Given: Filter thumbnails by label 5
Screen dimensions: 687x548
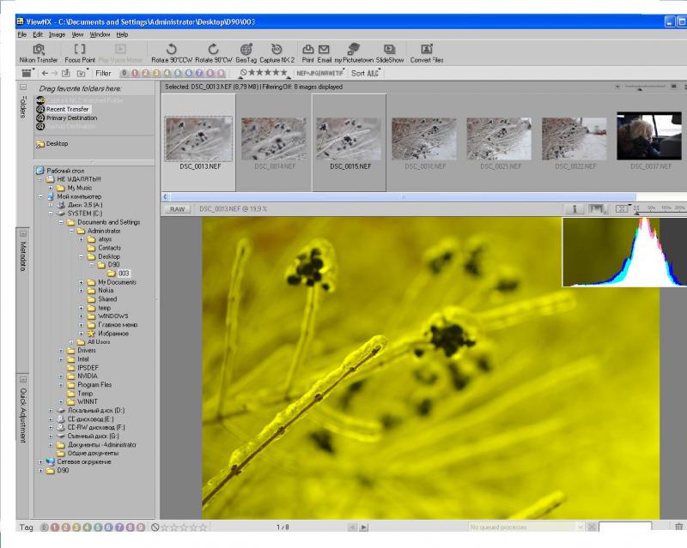Looking at the screenshot, I should [178, 73].
